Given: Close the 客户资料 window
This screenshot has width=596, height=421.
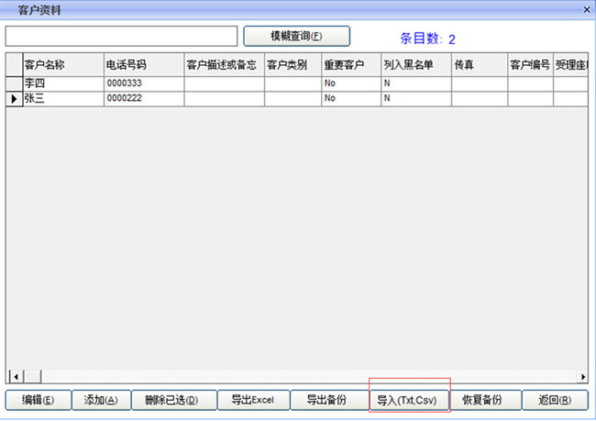Looking at the screenshot, I should [586, 8].
